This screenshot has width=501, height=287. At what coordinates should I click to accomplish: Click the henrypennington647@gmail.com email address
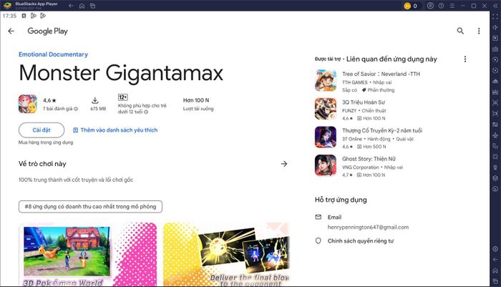[x=368, y=227]
